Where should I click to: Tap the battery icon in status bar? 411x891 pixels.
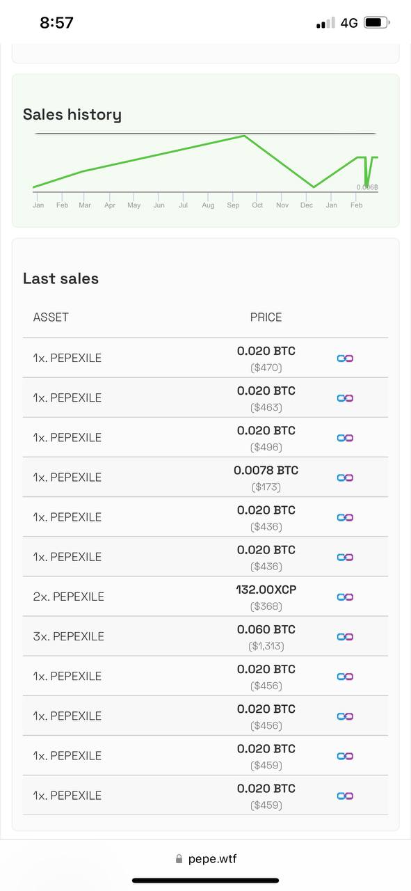pyautogui.click(x=376, y=23)
